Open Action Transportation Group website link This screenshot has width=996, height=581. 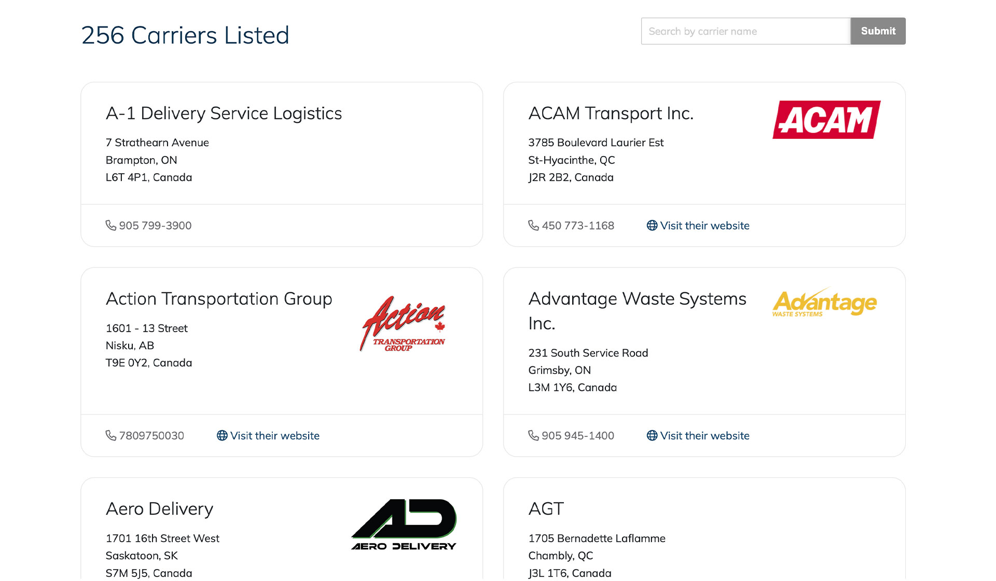[274, 435]
